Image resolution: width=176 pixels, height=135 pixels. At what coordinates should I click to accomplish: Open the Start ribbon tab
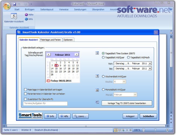pos(17,9)
